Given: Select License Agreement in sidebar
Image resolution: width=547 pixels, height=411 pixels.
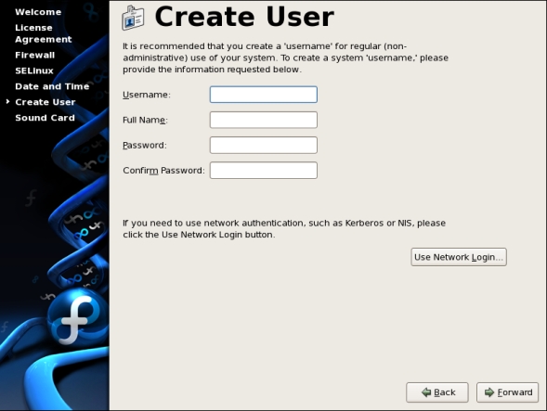Looking at the screenshot, I should click(x=44, y=33).
